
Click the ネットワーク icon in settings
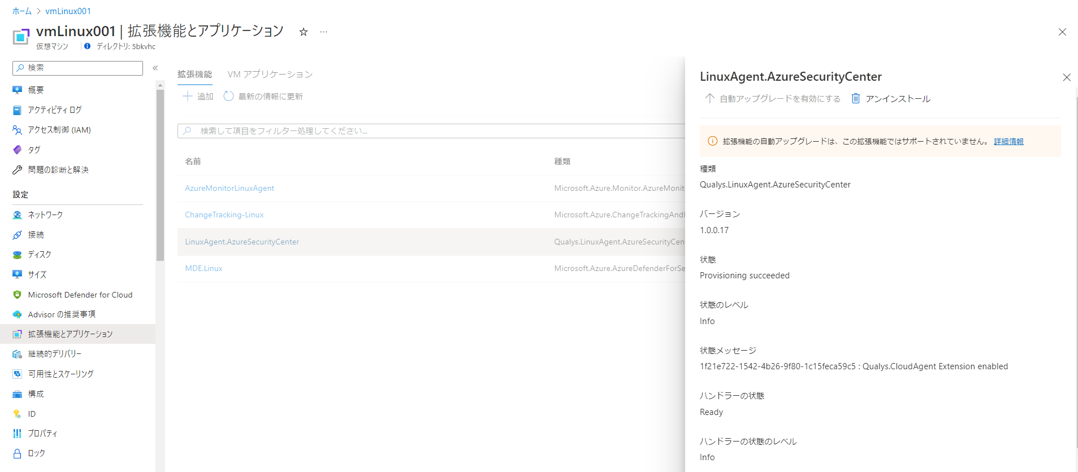18,215
